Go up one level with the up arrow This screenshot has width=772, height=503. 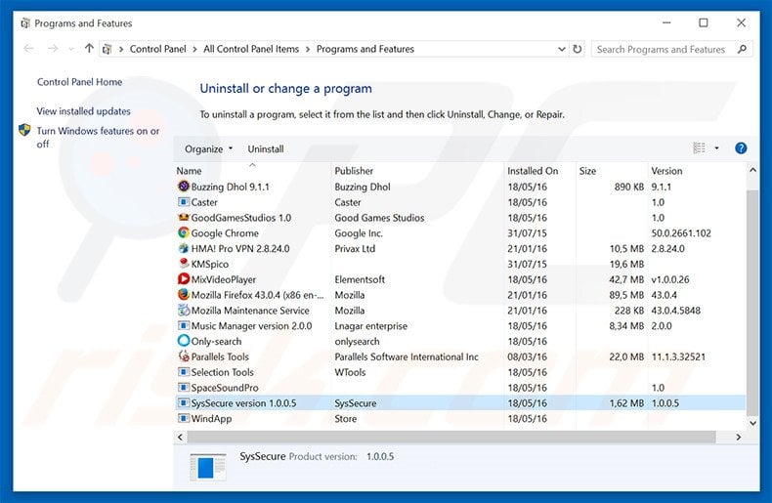(89, 48)
